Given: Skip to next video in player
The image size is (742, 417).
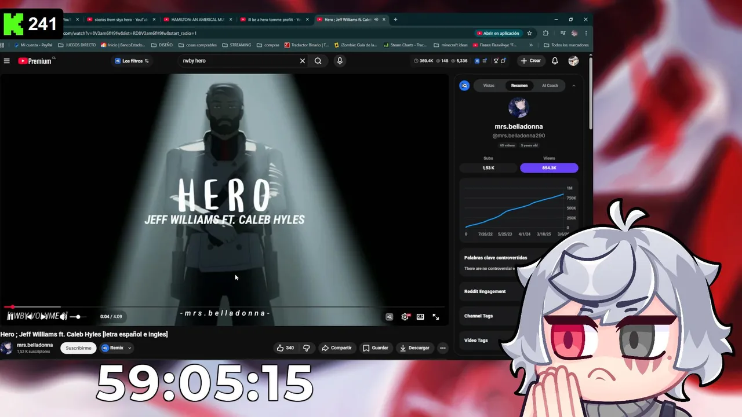Looking at the screenshot, I should (x=43, y=317).
